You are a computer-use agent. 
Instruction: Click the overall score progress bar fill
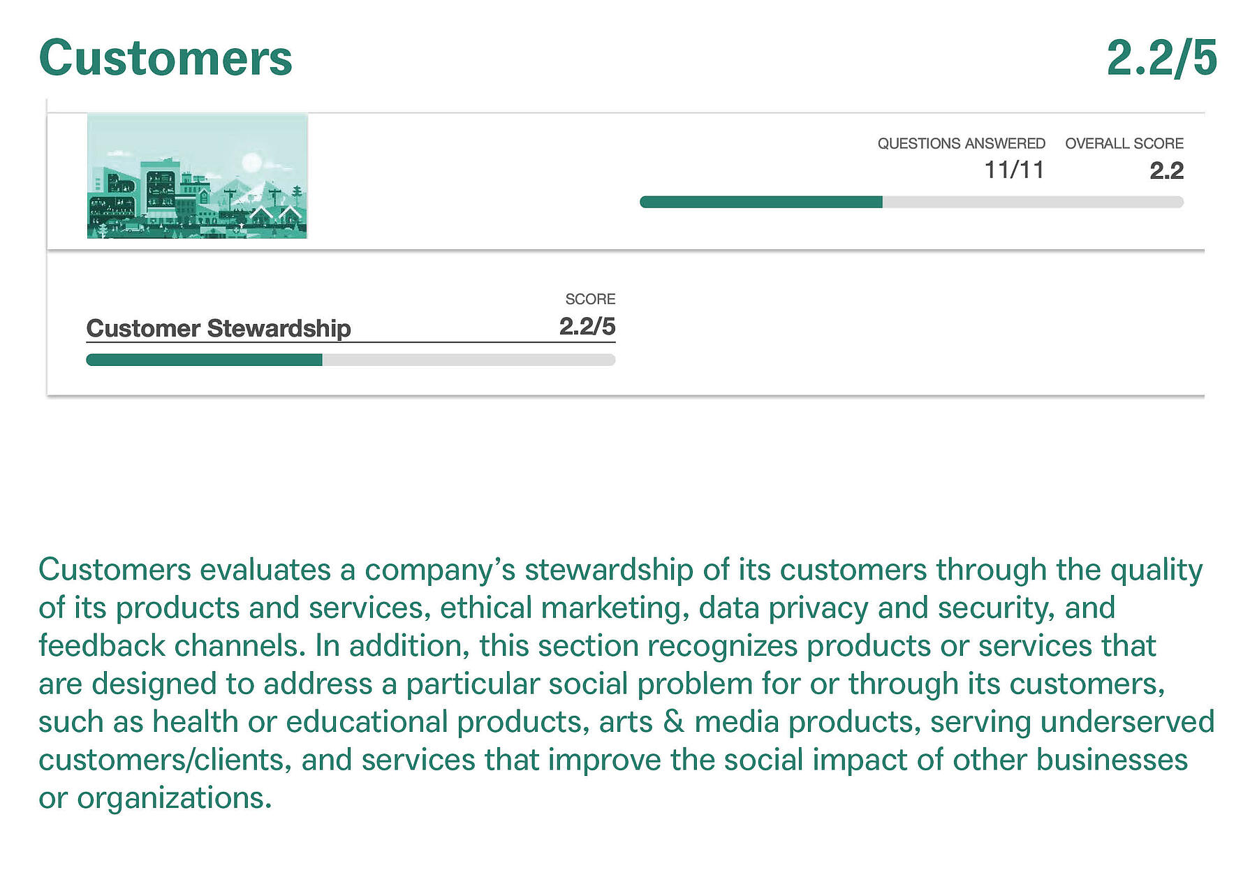(x=761, y=202)
